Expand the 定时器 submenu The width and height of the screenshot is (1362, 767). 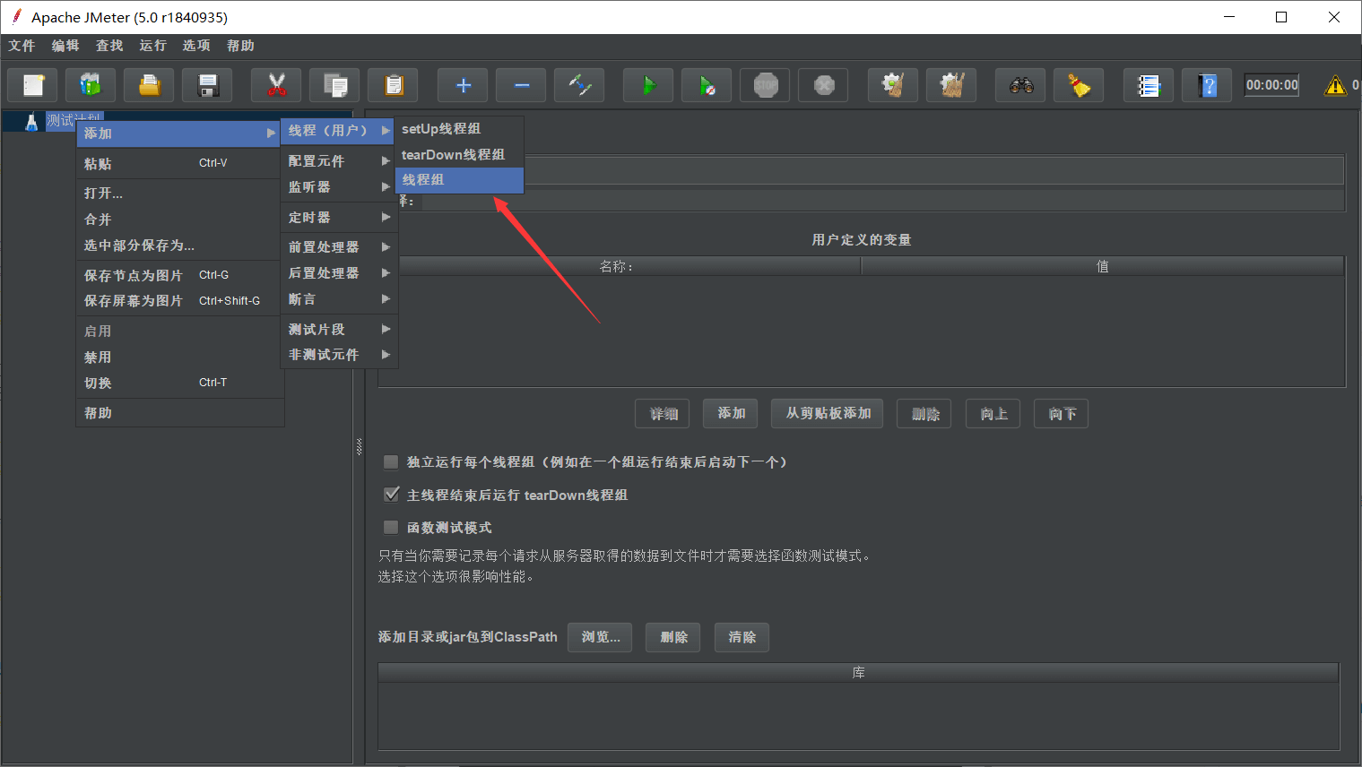click(x=339, y=218)
